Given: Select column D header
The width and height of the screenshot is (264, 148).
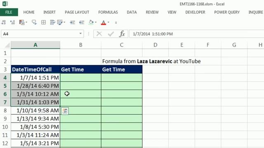Looking at the screenshot, I should pyautogui.click(x=156, y=45).
